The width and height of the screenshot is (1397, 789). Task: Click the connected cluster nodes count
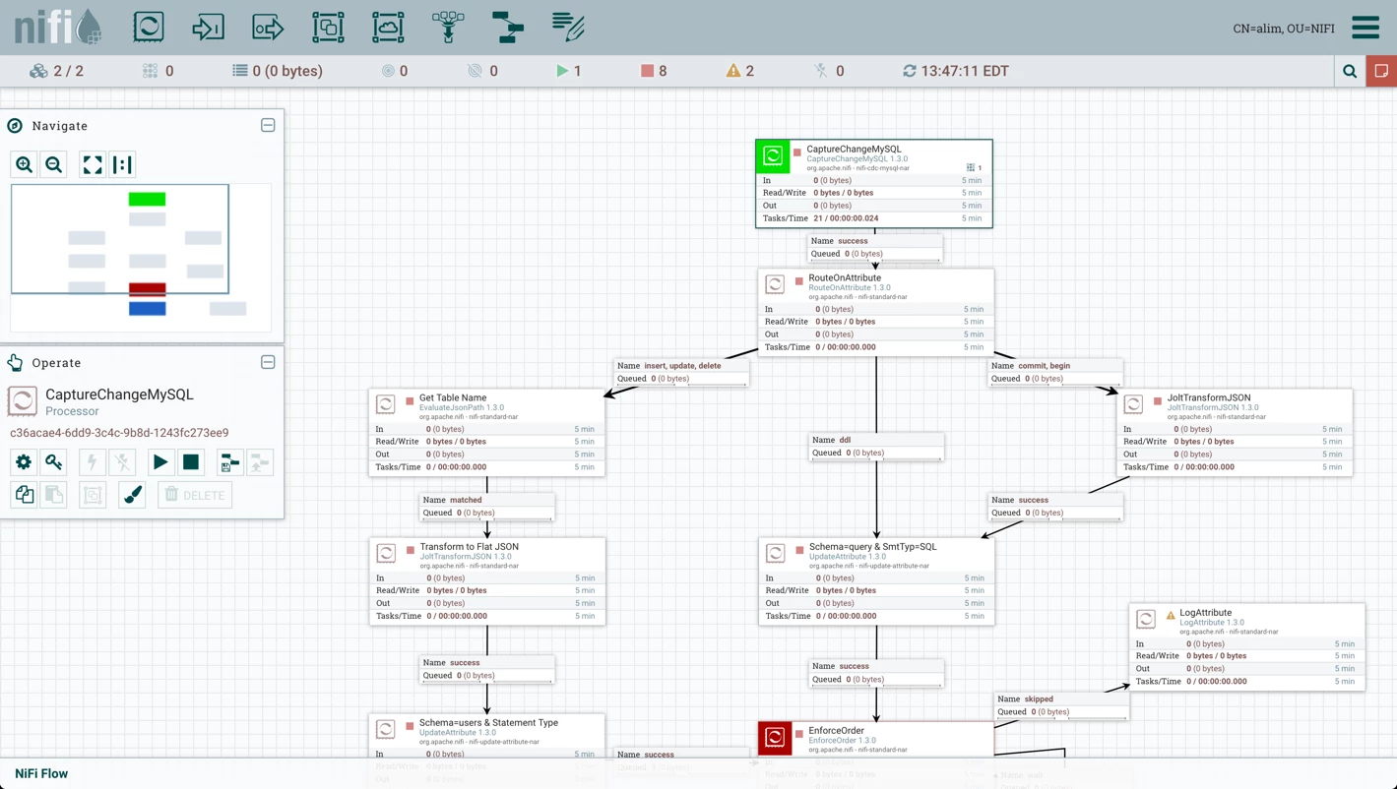[56, 71]
